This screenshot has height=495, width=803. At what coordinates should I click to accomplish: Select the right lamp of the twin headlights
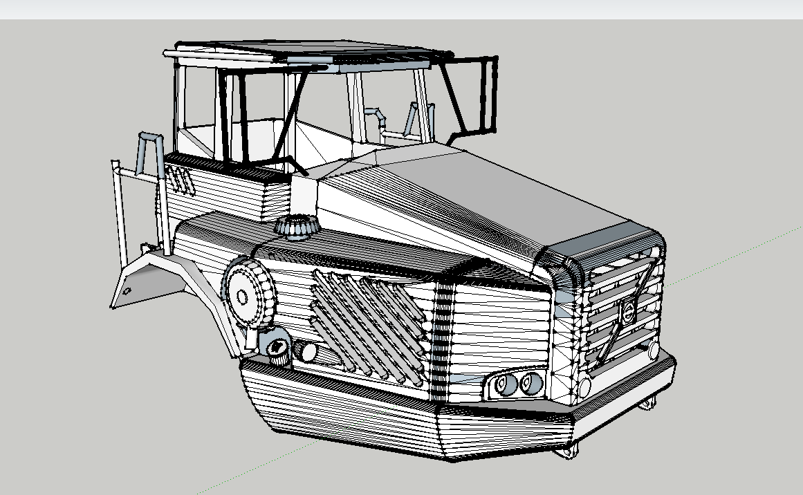(x=530, y=384)
